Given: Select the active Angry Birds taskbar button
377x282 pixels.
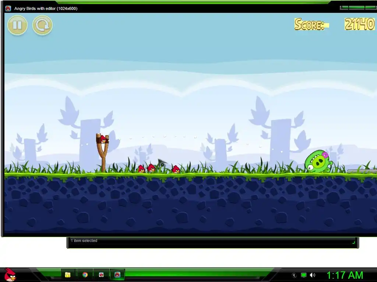Looking at the screenshot, I should pos(117,275).
